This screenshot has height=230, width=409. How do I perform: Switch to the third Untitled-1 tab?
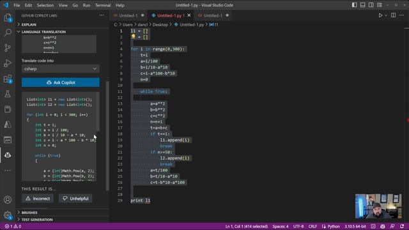point(213,15)
